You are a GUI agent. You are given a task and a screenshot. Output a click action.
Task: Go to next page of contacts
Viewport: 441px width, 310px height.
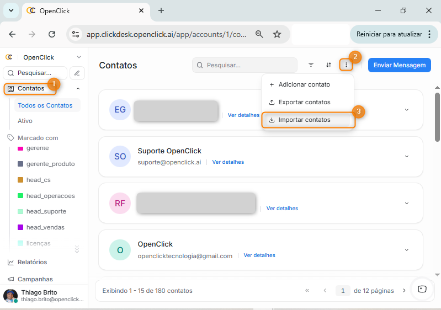pyautogui.click(x=404, y=291)
